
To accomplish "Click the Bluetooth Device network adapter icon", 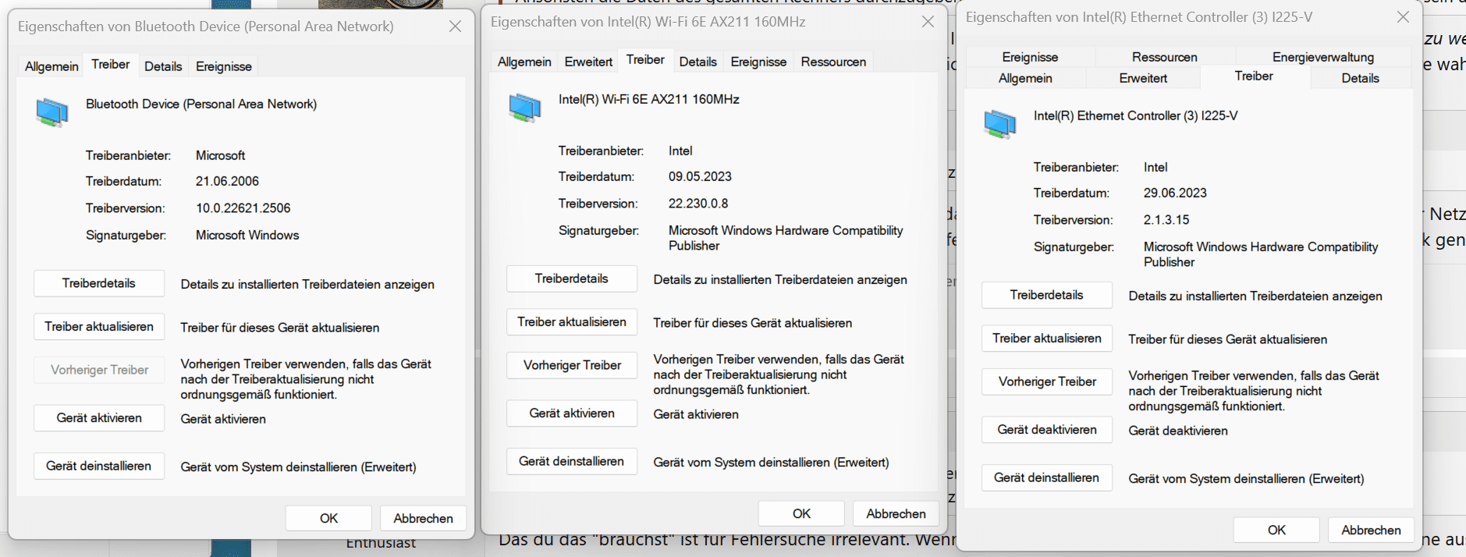I will (52, 112).
